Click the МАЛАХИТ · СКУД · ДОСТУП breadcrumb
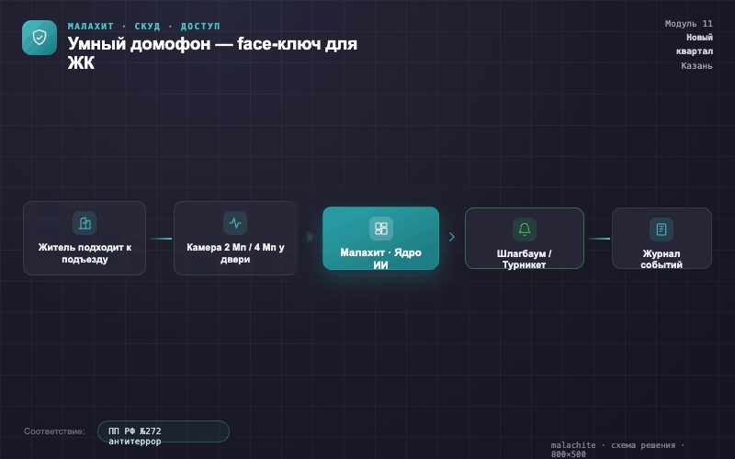735x459 pixels. [x=143, y=27]
